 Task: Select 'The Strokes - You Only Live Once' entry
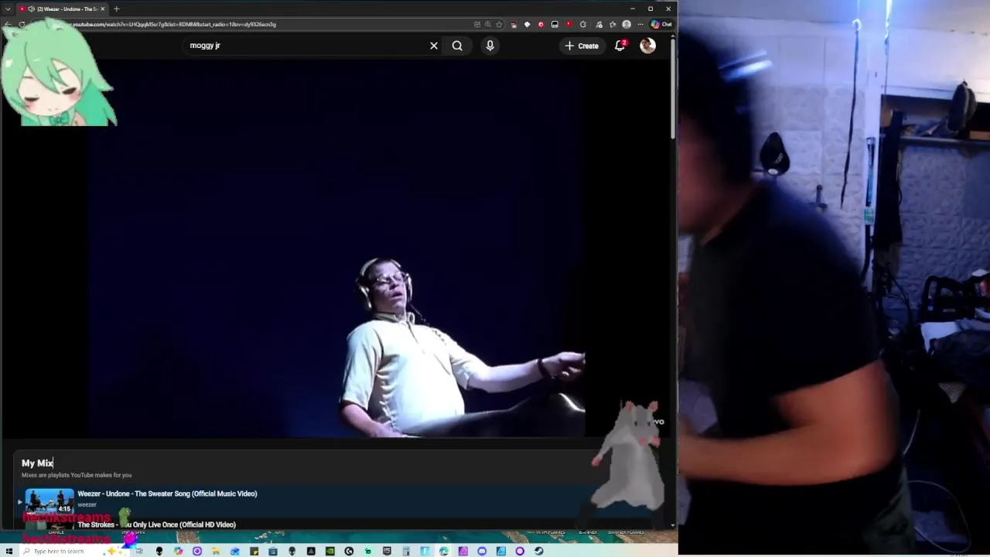point(156,525)
